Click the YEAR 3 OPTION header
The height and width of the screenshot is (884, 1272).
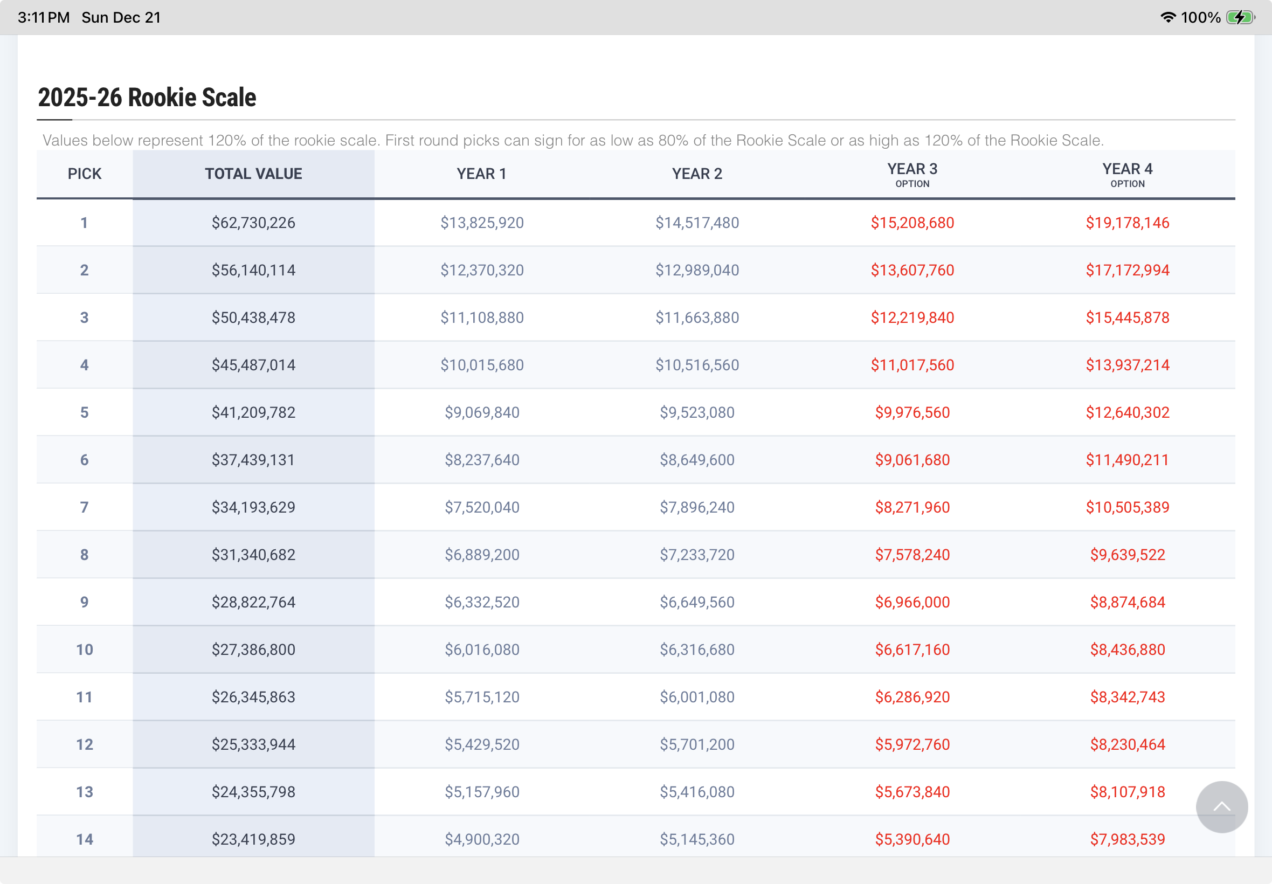coord(912,175)
